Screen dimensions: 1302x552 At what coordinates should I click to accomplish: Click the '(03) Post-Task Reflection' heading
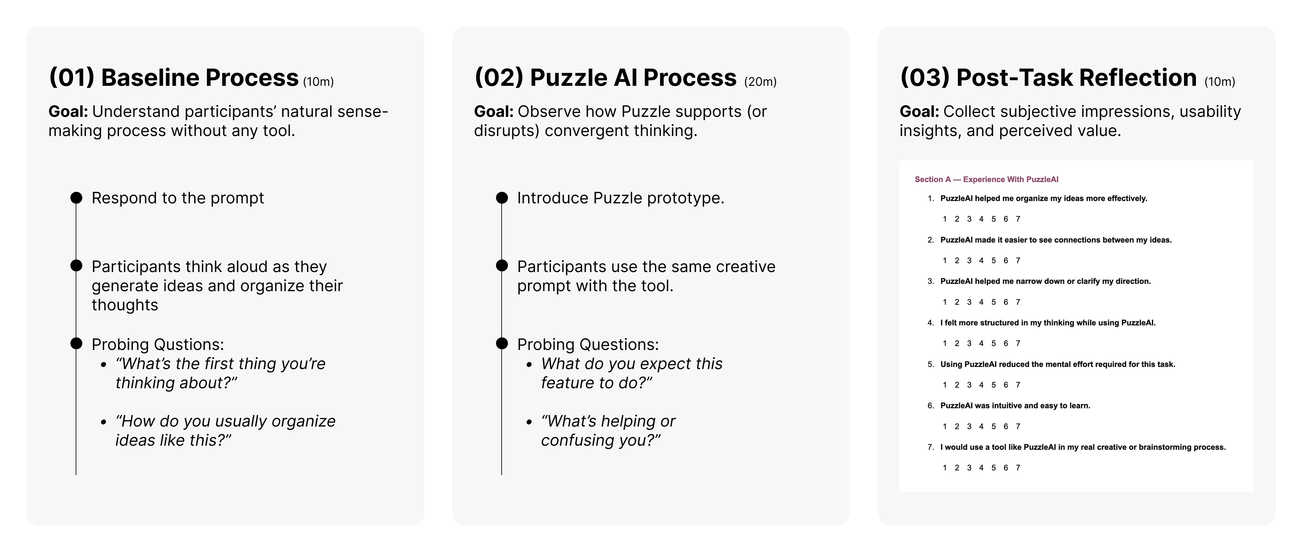click(1048, 78)
